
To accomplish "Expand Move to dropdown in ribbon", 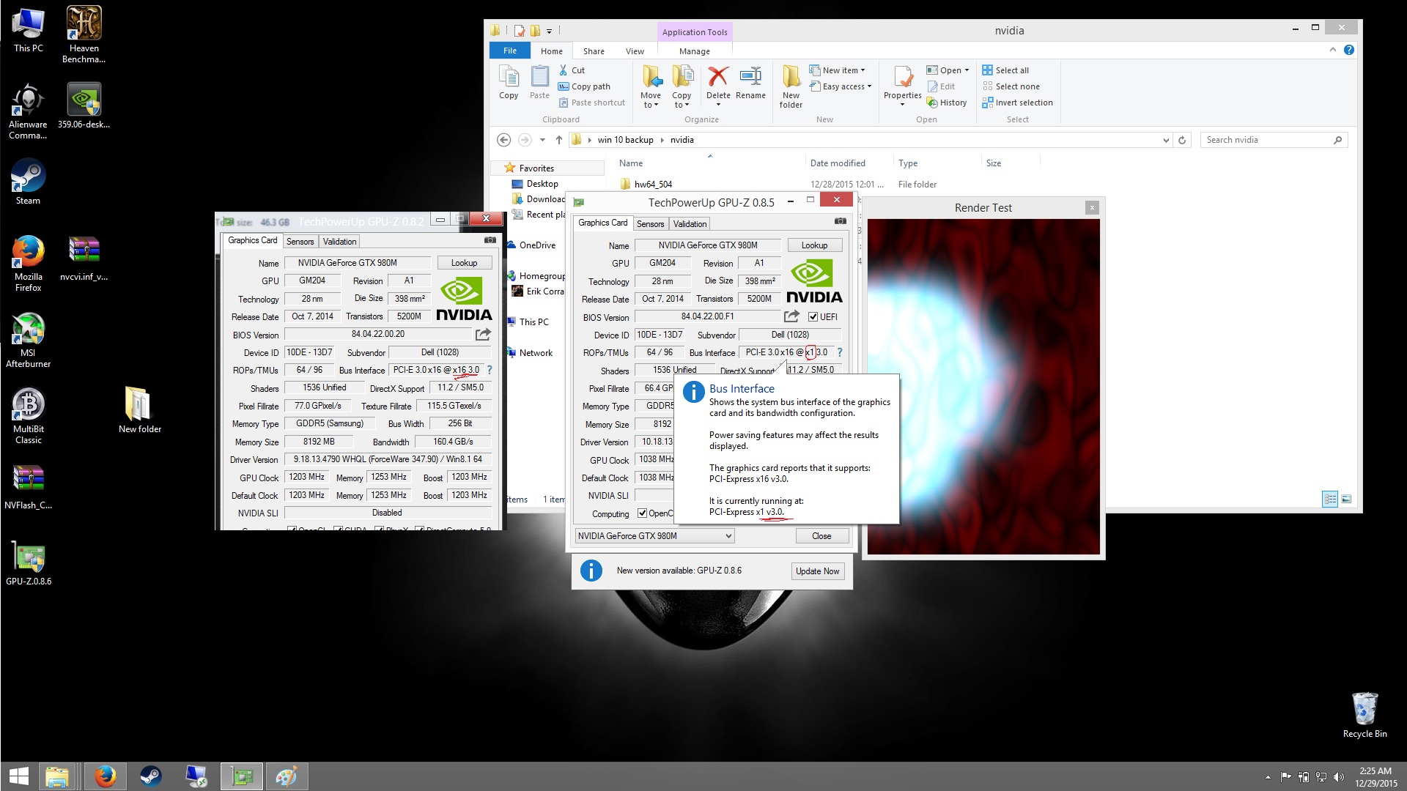I will [651, 105].
